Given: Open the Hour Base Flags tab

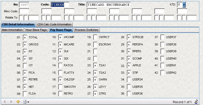Looking at the screenshot, I should coord(37,30).
